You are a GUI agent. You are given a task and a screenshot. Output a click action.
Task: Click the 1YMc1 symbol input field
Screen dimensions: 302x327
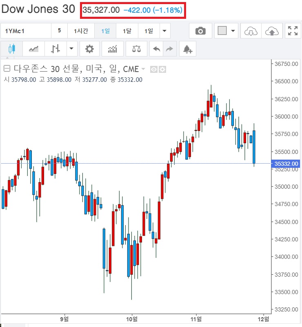[x=26, y=31]
